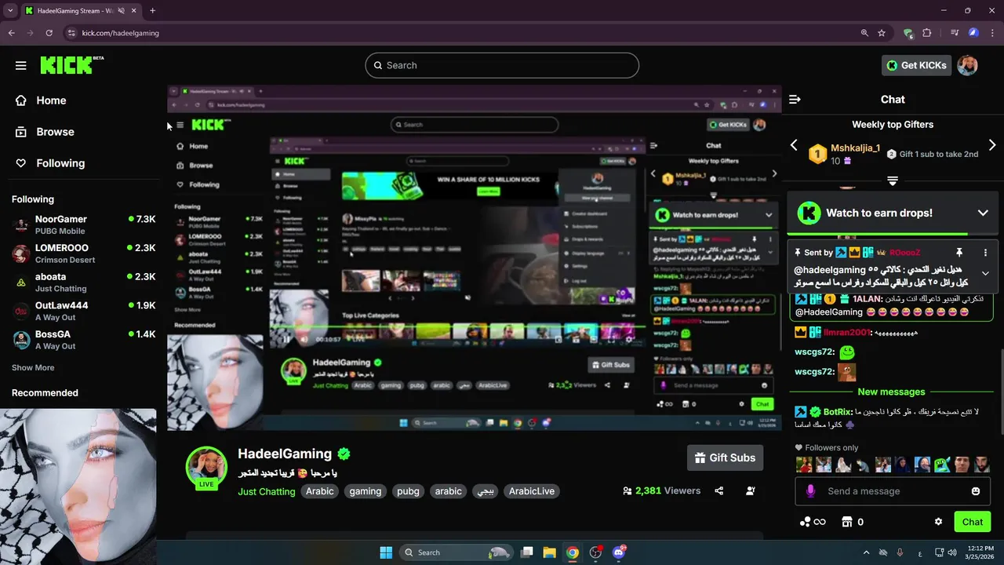Click the drops watch progress bar

[x=893, y=234]
